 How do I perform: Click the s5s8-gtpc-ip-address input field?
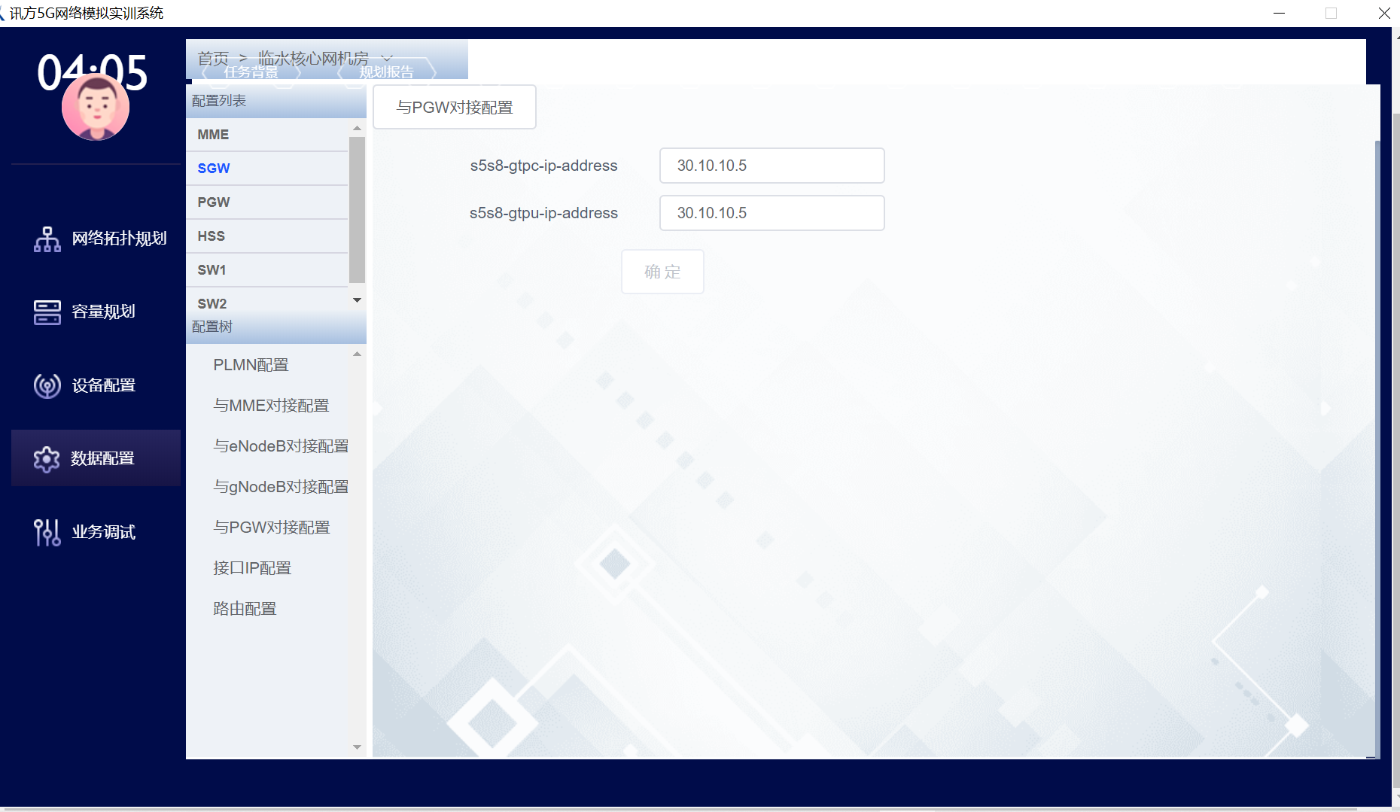point(772,166)
